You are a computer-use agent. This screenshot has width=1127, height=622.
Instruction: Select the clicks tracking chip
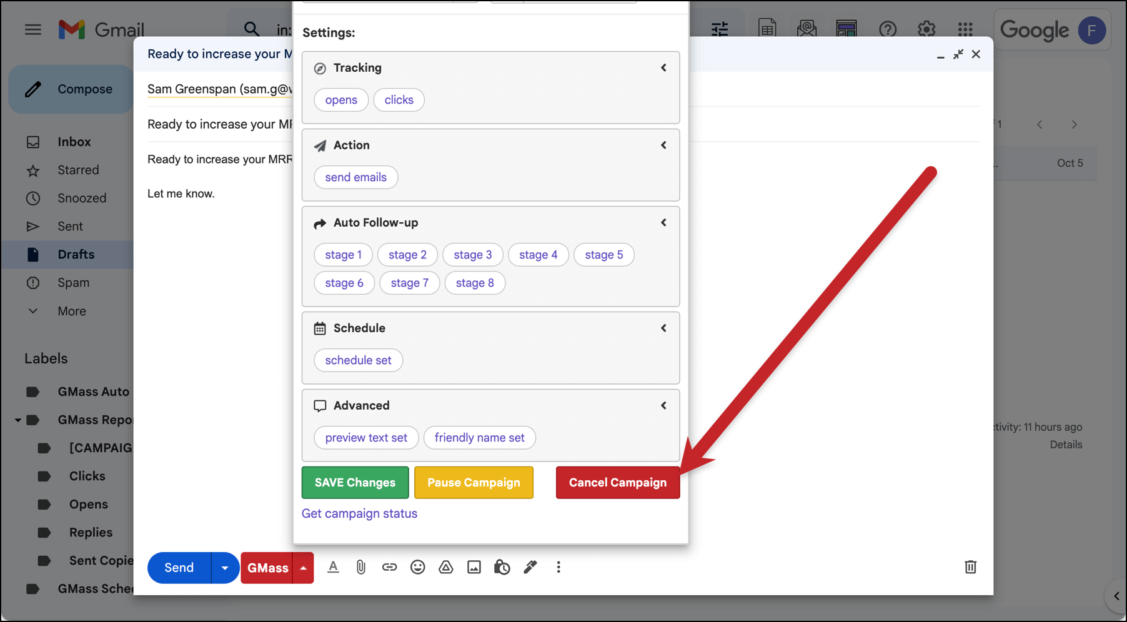399,100
